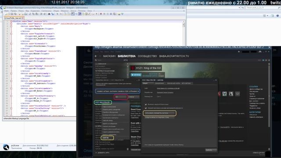The image size is (281, 158).
Task: Open the Поиск menu in Notepad++
Action: coord(21,11)
